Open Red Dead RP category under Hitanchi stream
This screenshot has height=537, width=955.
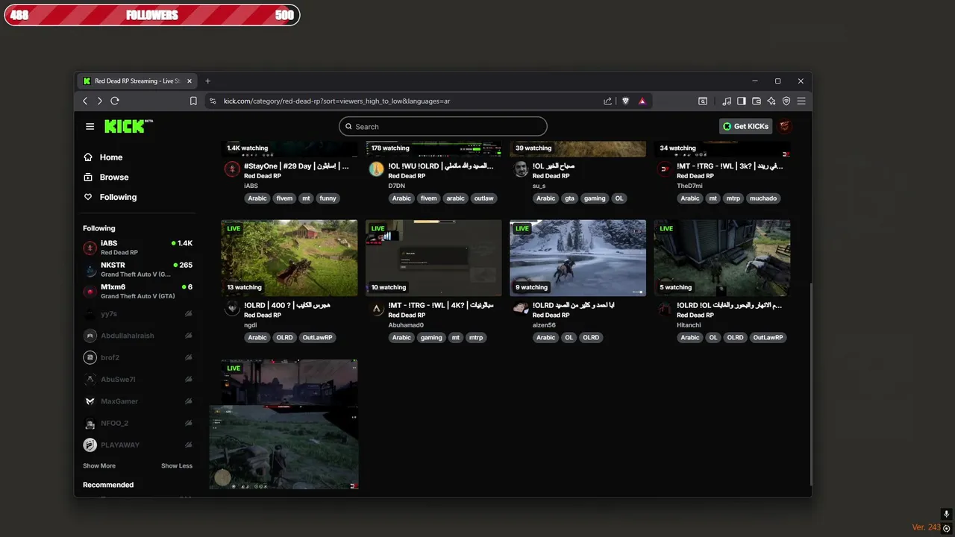point(695,315)
